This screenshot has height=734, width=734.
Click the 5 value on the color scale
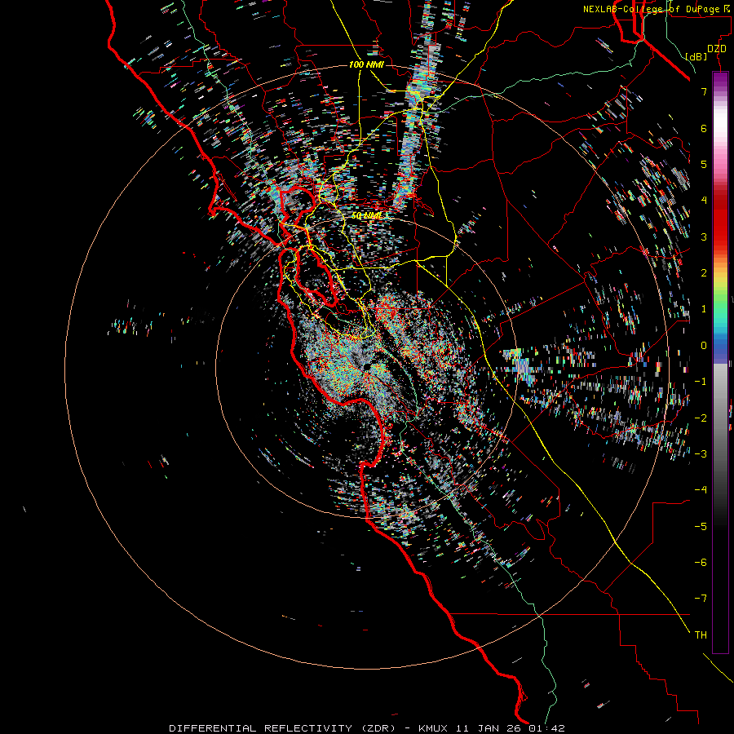click(x=704, y=164)
